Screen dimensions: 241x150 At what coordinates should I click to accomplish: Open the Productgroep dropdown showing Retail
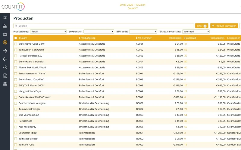click(49, 31)
